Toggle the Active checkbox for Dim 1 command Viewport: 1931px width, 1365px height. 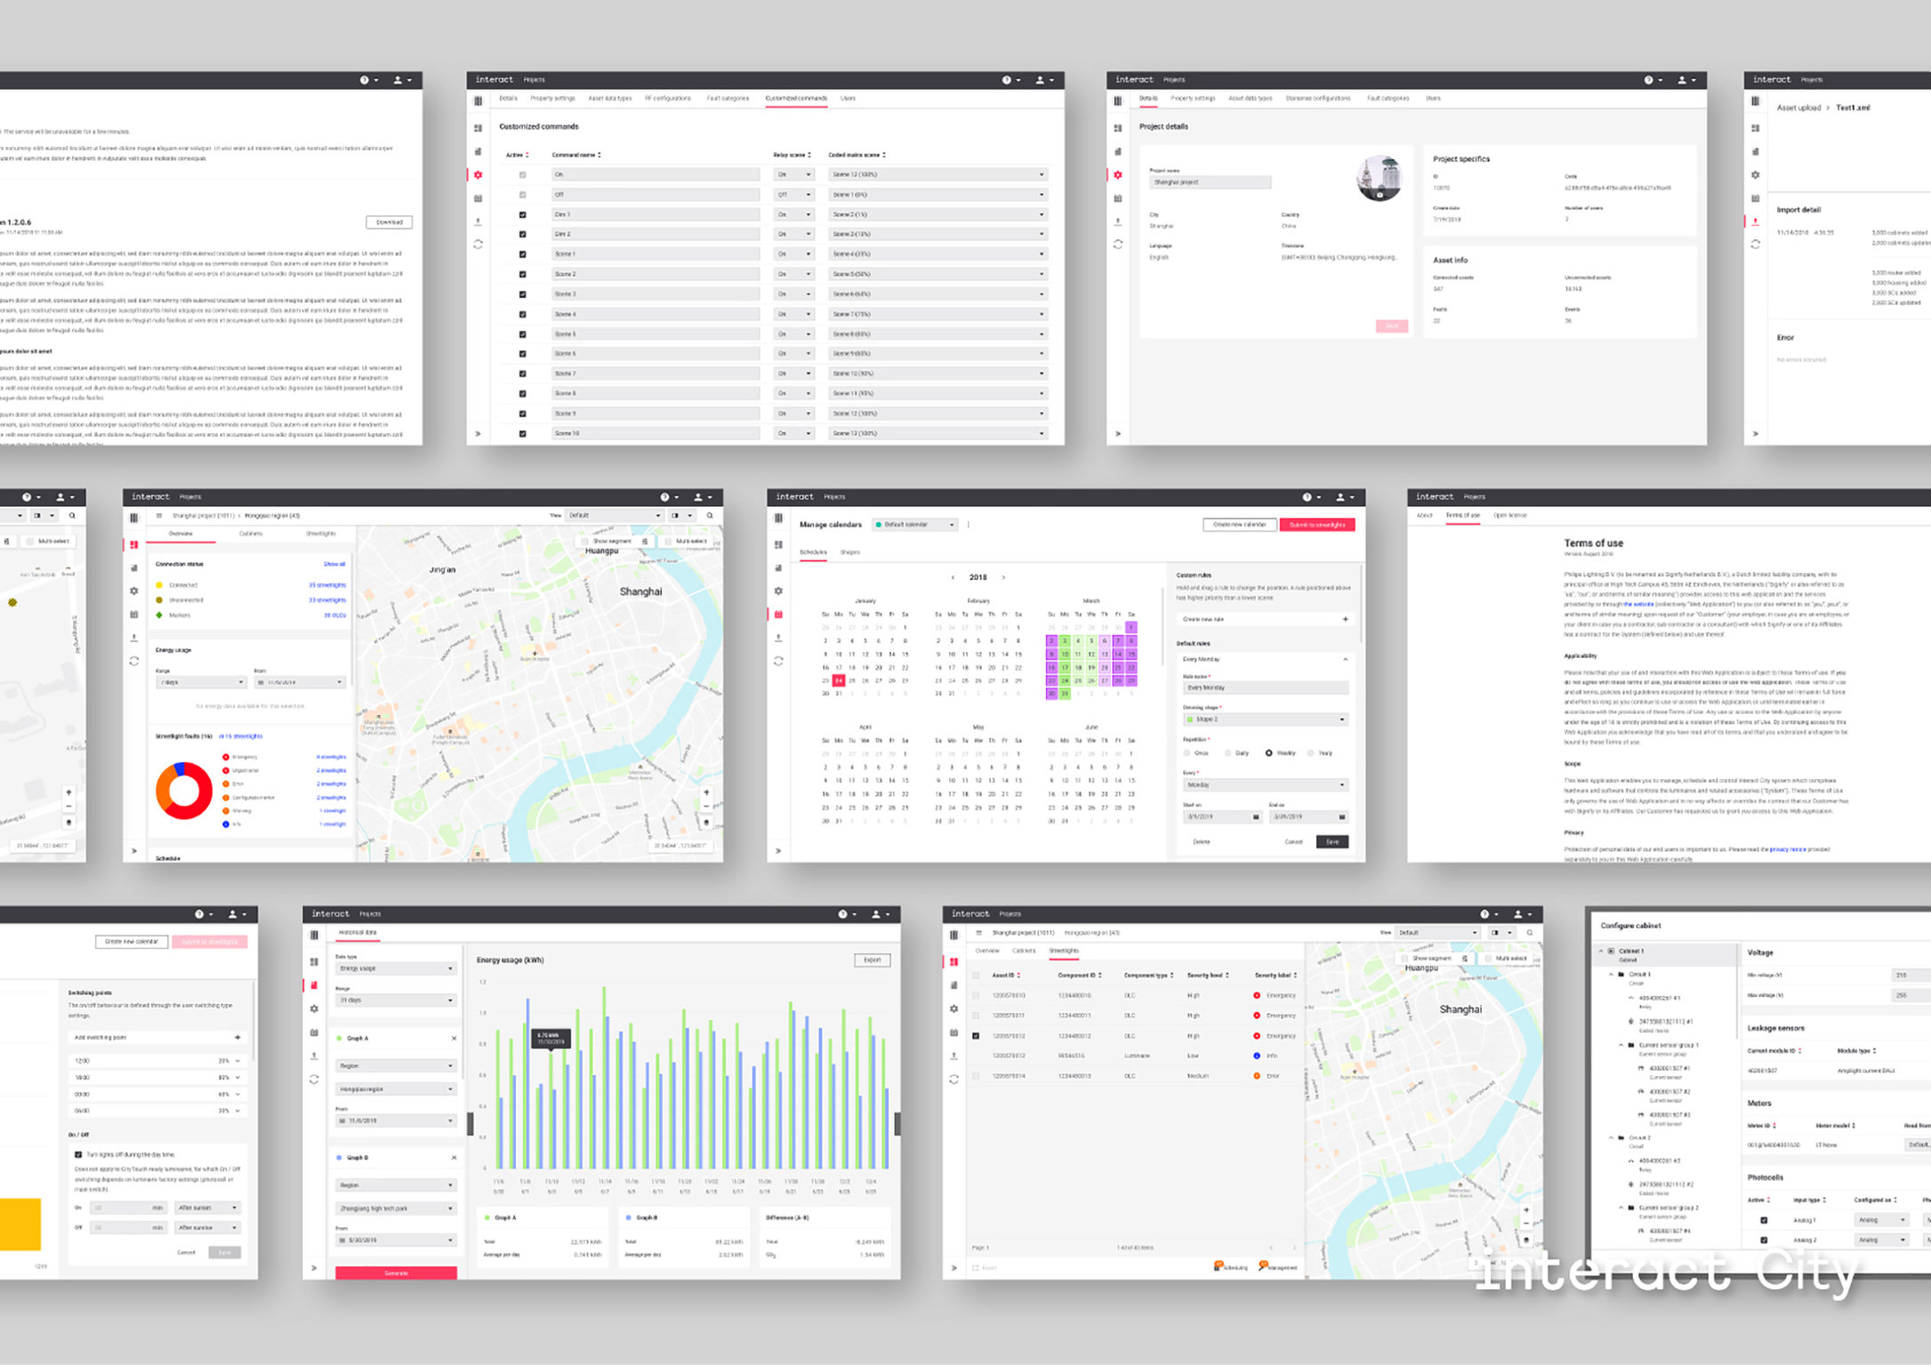pyautogui.click(x=522, y=214)
